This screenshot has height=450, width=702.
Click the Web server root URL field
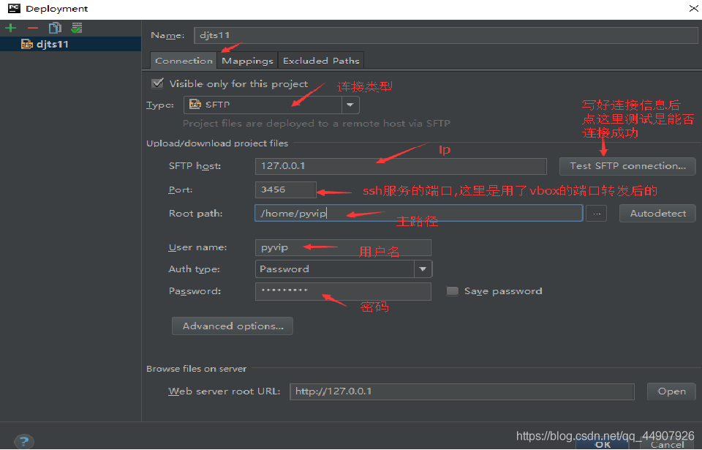coord(461,391)
